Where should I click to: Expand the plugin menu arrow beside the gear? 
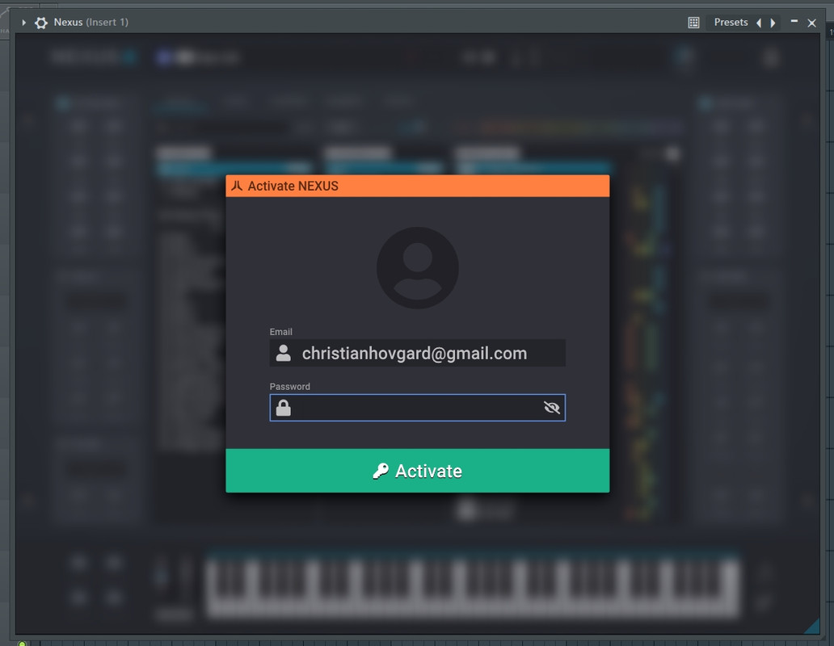[24, 23]
